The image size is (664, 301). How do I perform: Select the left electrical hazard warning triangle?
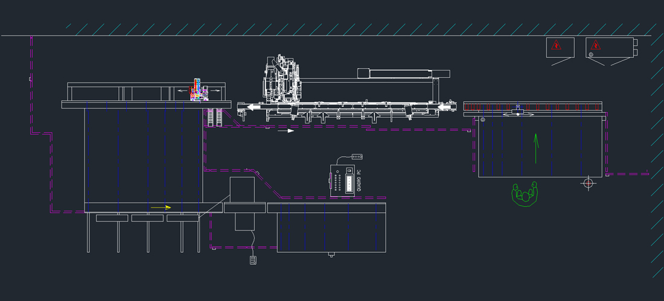(555, 45)
